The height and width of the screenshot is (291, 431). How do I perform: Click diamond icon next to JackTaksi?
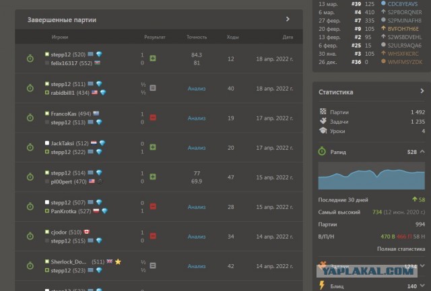pos(102,143)
